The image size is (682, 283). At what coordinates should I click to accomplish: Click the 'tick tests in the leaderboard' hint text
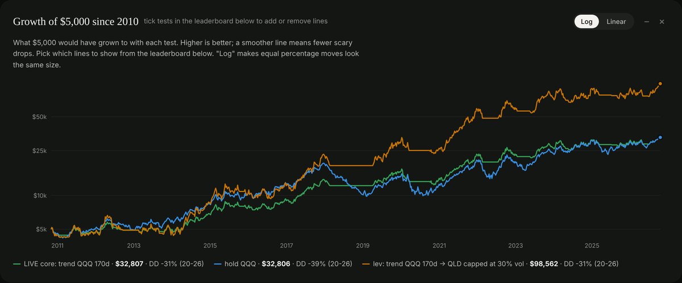tap(235, 21)
